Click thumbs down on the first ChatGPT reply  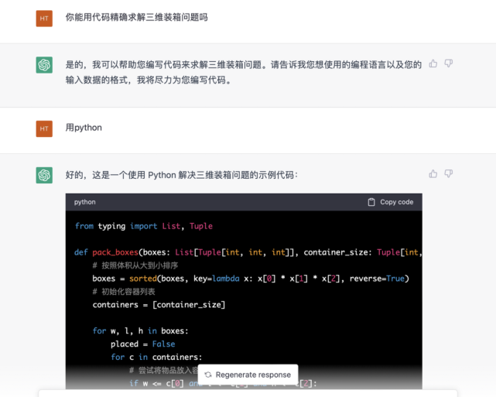click(449, 63)
